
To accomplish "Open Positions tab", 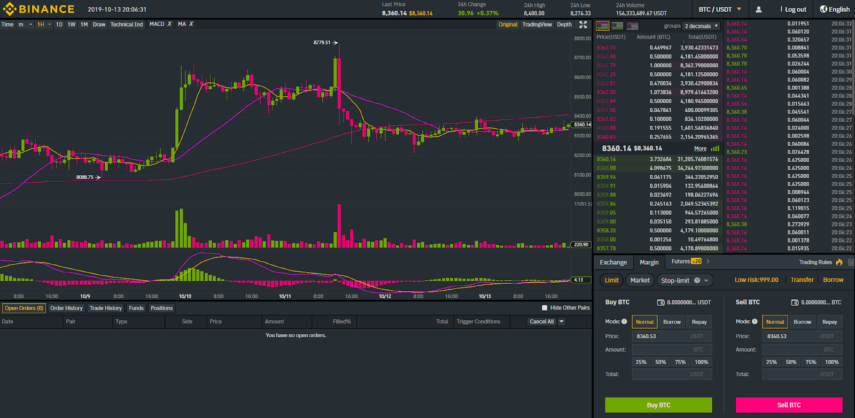I will (x=161, y=308).
